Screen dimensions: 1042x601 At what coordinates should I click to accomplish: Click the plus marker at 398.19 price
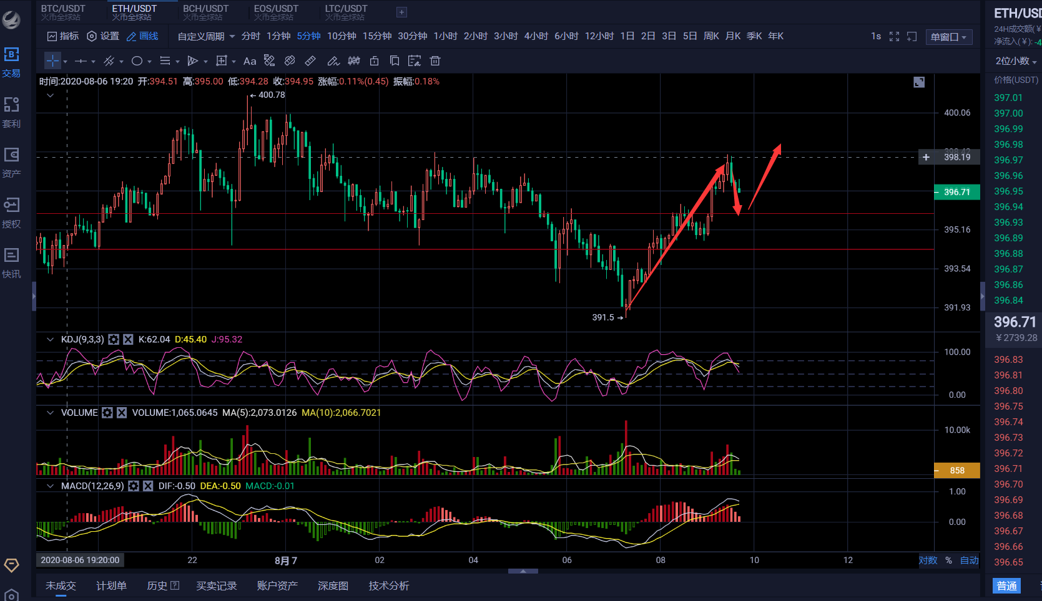pos(926,157)
